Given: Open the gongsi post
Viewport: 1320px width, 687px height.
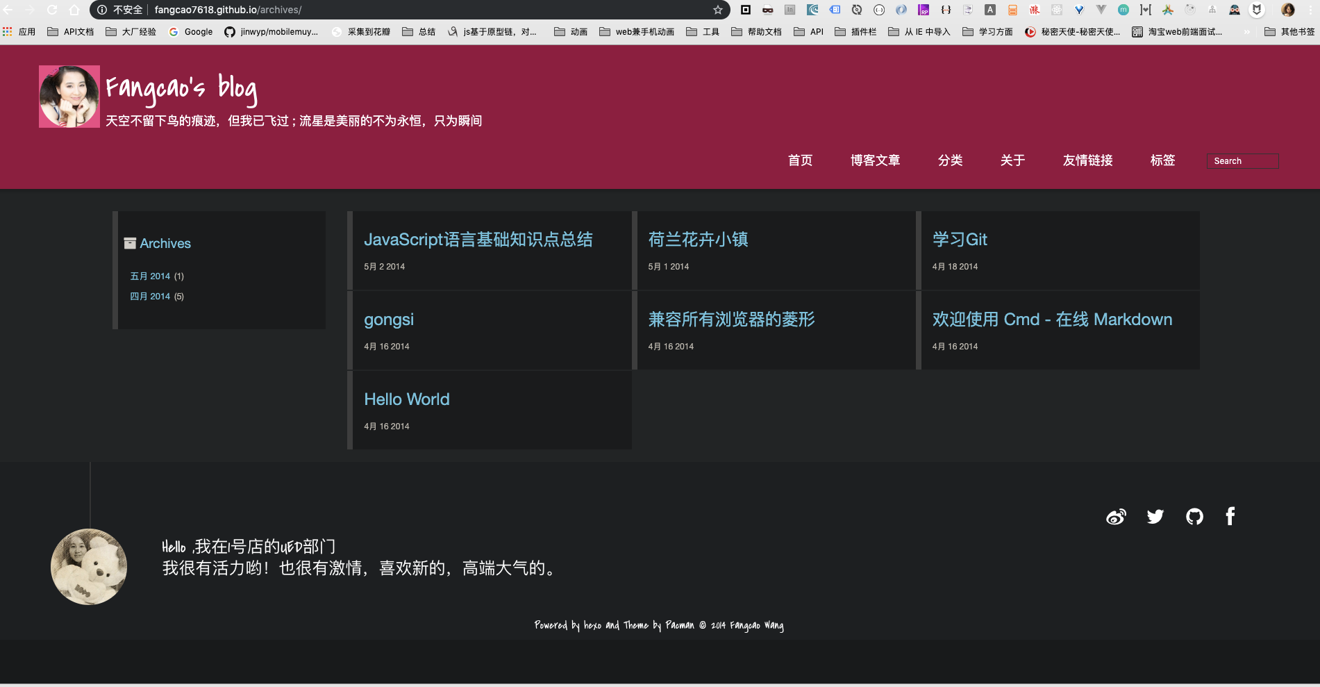Looking at the screenshot, I should pyautogui.click(x=389, y=320).
